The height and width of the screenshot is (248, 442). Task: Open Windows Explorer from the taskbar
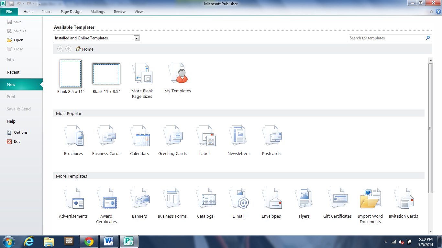[x=49, y=242]
